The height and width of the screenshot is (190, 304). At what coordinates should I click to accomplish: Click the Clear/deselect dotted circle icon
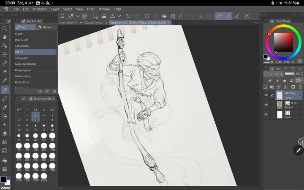[147, 16]
